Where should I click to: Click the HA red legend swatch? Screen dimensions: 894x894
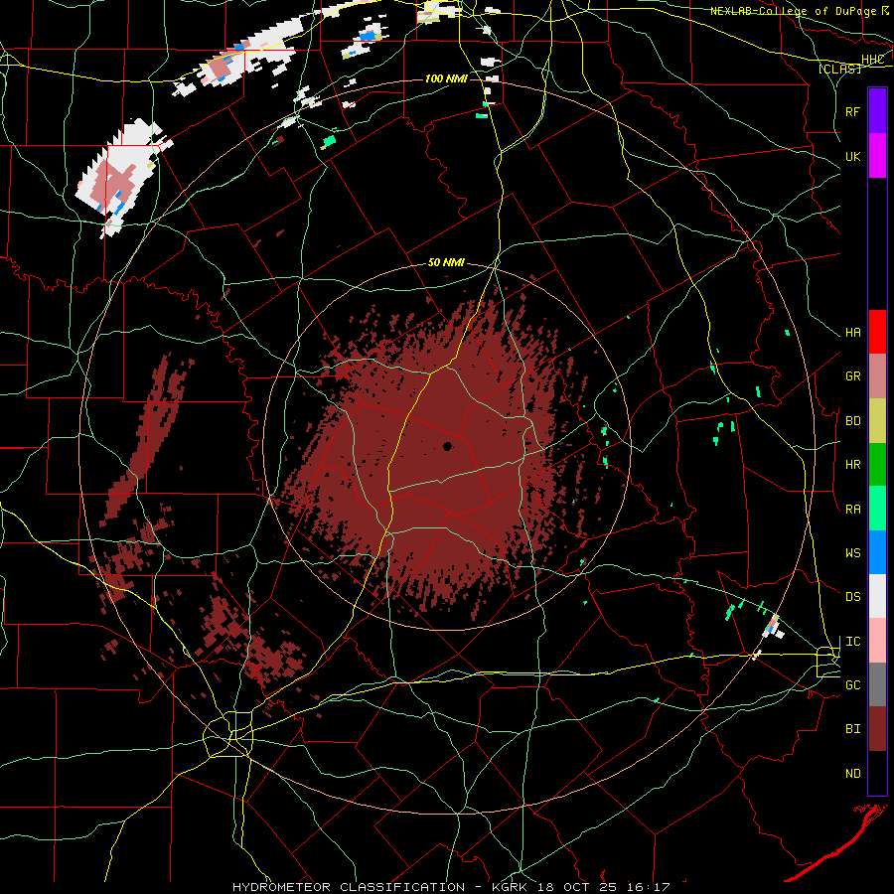(x=877, y=332)
